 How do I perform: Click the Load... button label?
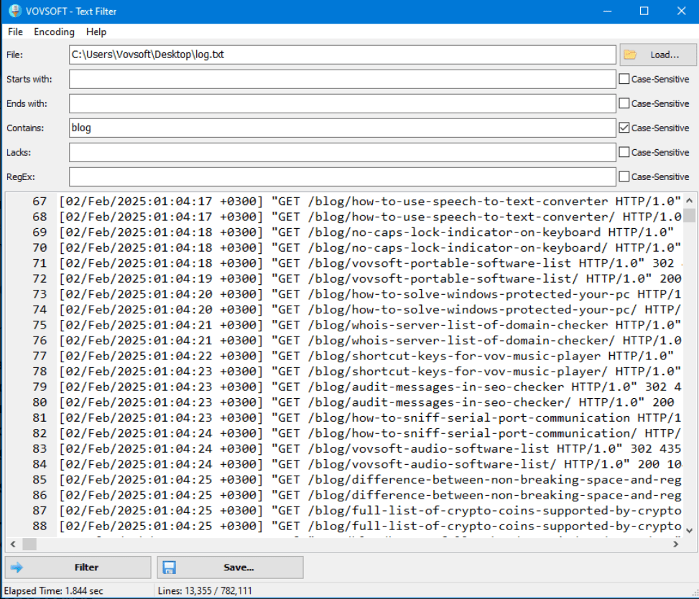point(665,55)
